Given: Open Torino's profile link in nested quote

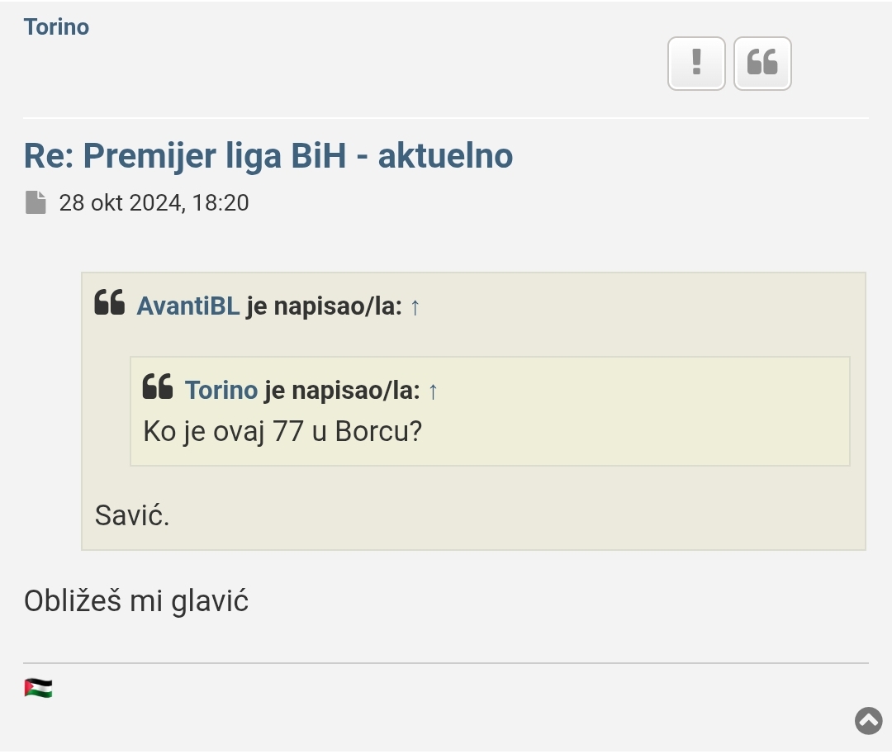Looking at the screenshot, I should [x=221, y=390].
